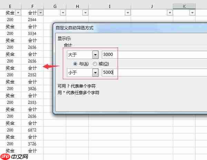The image size is (207, 160).
Task: Select column E header
Action: [10, 6]
